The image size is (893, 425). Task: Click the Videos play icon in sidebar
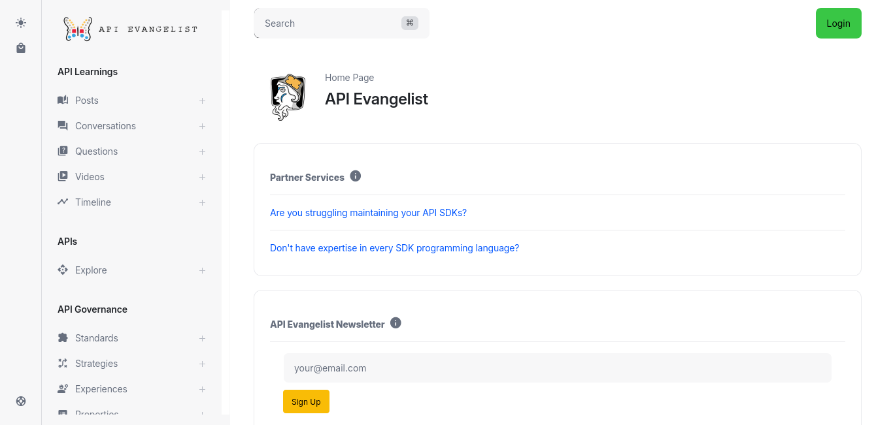(63, 177)
